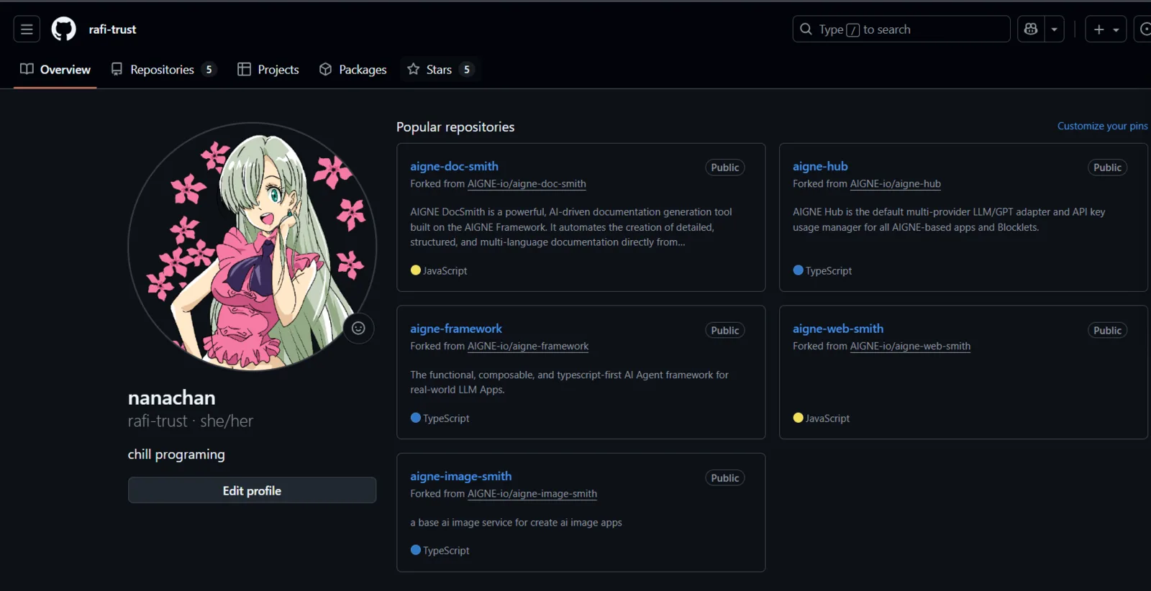Open the aigne-image-smith repository

click(461, 476)
